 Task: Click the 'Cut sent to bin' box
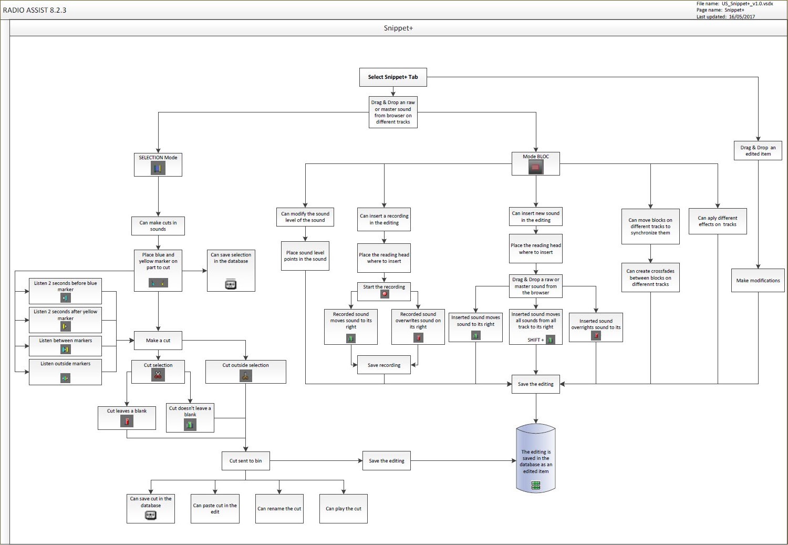click(x=245, y=461)
